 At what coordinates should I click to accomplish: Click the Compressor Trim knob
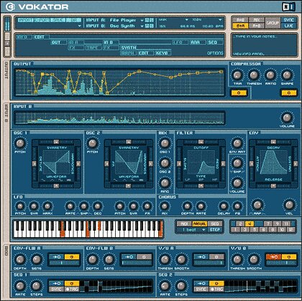237,75
